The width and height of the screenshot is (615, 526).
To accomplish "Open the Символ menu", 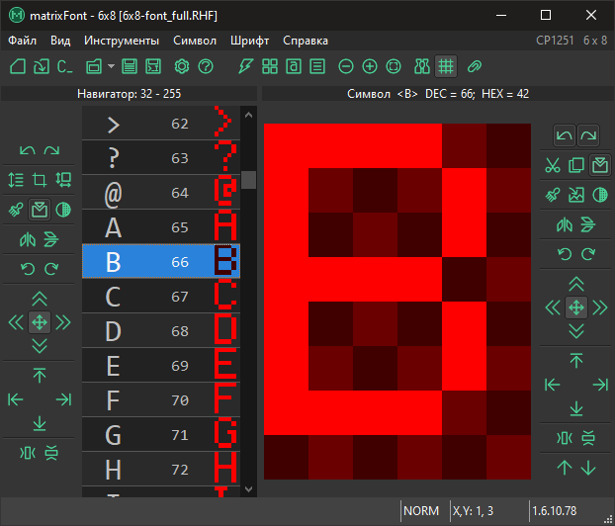I will [x=195, y=41].
